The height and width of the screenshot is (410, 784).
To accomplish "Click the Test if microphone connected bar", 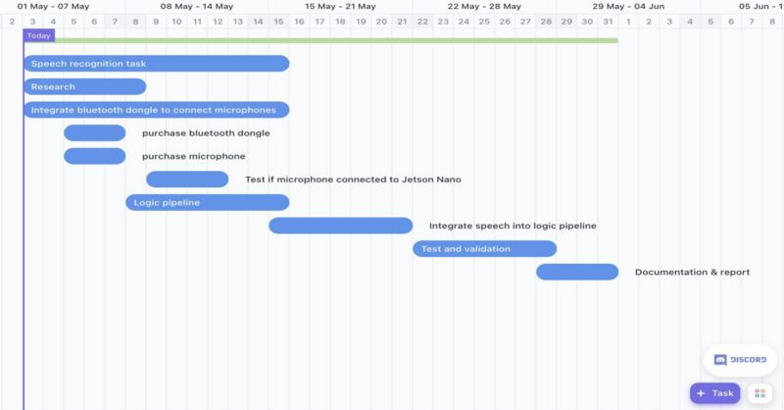I will click(x=187, y=179).
